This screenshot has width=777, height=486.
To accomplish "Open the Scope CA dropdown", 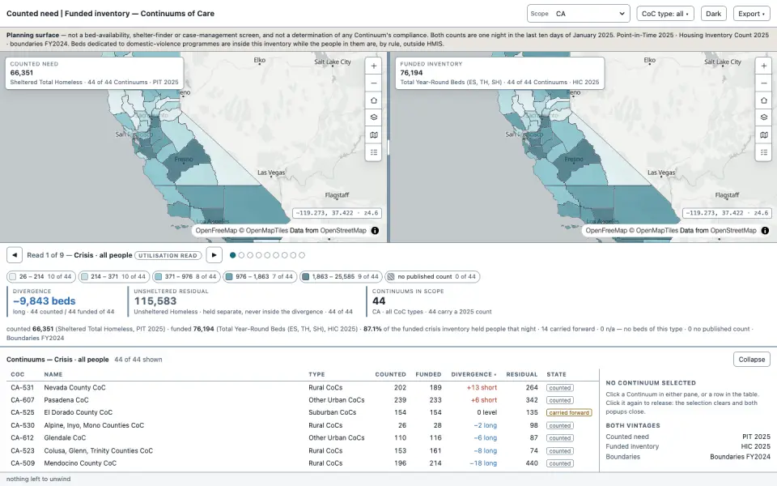I will 578,14.
